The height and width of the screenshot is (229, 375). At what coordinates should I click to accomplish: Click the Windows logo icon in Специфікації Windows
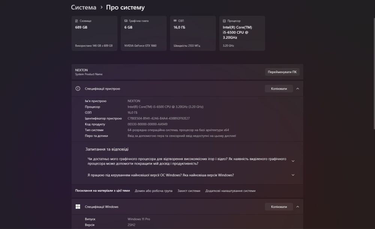78,207
